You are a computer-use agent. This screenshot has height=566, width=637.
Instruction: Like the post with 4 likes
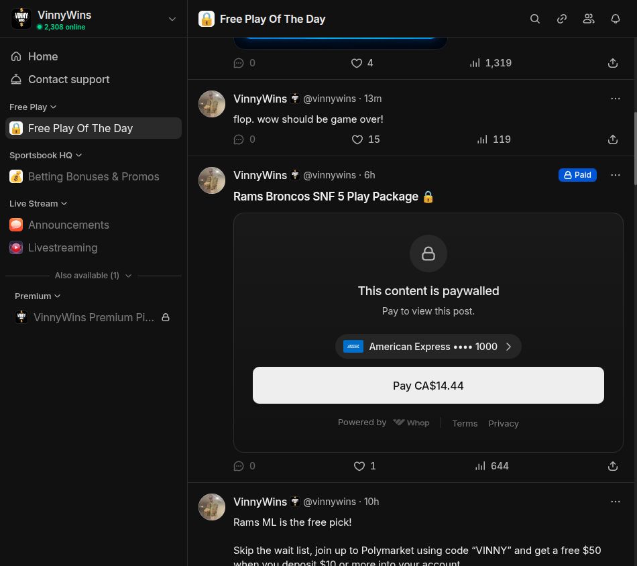pos(357,63)
